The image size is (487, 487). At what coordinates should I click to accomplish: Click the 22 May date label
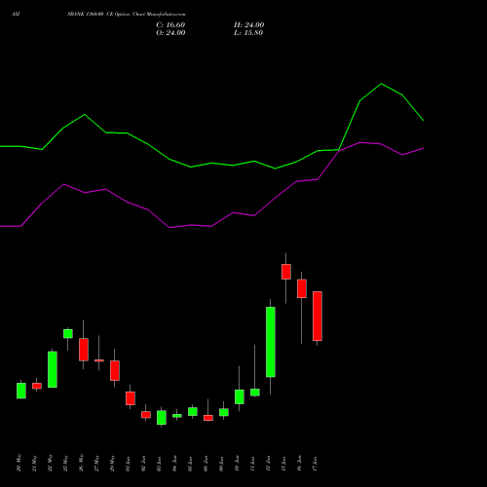click(x=50, y=463)
